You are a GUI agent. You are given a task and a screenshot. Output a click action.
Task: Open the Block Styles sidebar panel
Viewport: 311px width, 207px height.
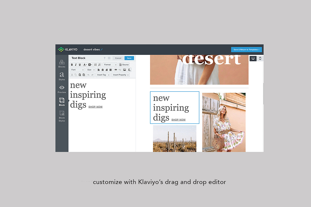coord(62,116)
